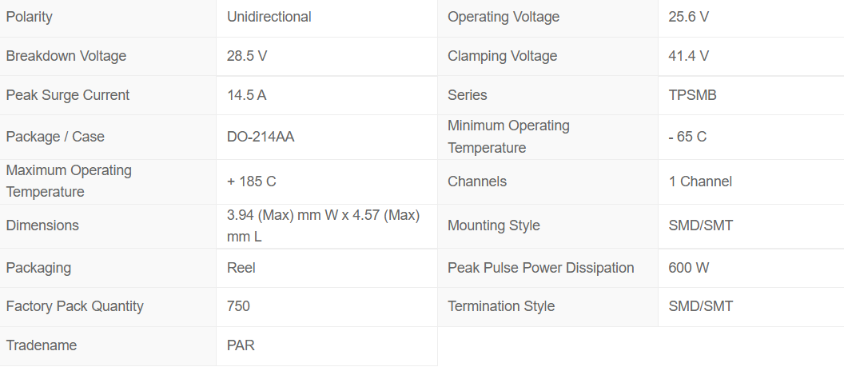Click the PAR tradename value
This screenshot has width=844, height=367.
[241, 345]
